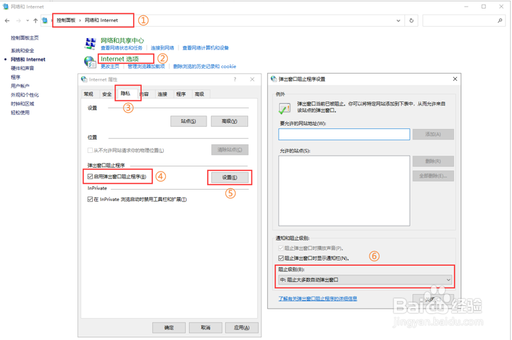Screen dimensions: 512x340
Task: Open 了解有关弹出窗口阻止程序的详细信息 link
Action: tap(317, 299)
